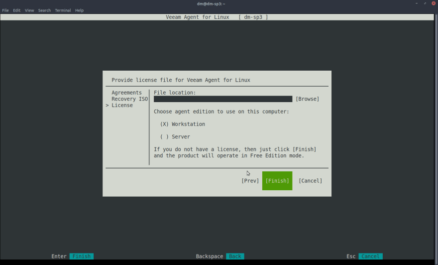Click 'Choose agent edition to use' text

tap(221, 112)
